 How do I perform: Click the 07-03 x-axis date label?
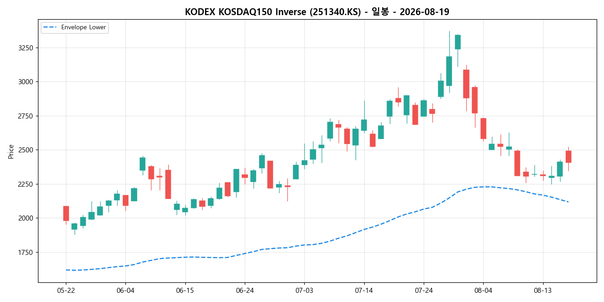304,290
